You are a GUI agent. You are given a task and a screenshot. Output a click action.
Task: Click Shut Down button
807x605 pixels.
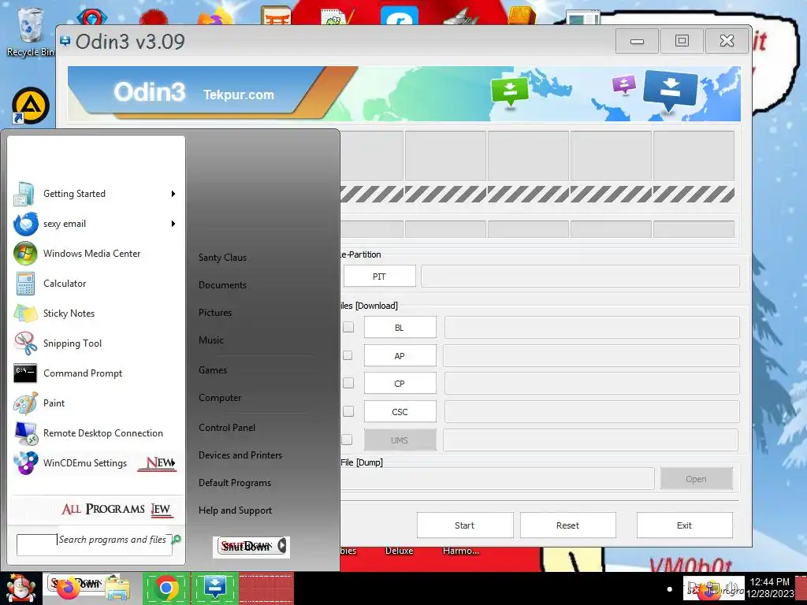pos(247,547)
